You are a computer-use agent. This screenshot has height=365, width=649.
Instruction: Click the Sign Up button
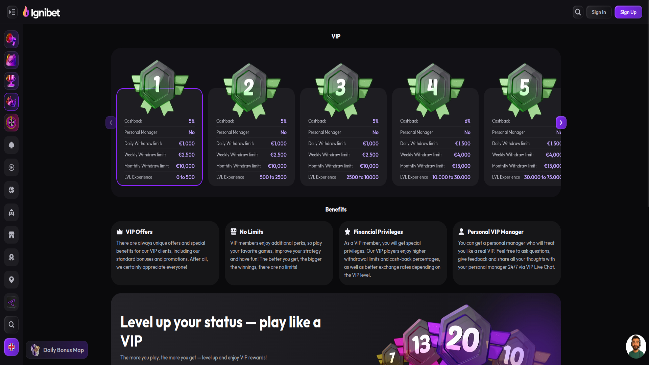(x=628, y=12)
